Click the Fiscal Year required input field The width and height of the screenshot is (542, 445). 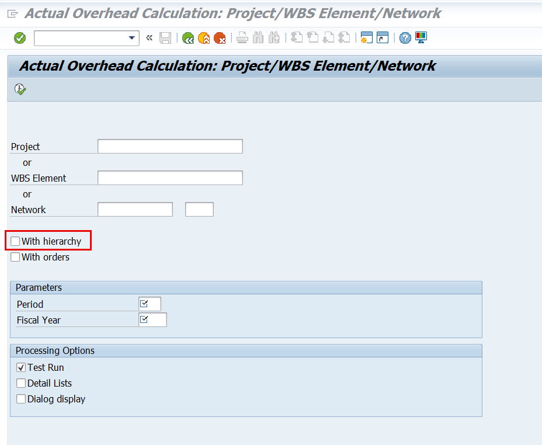pos(152,319)
